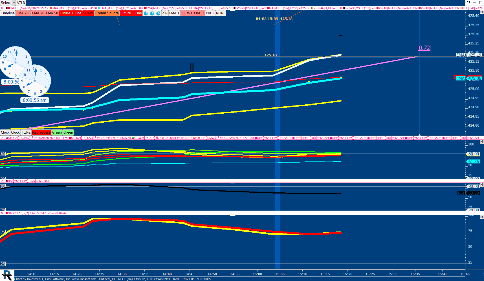Toggle the EMA 50 toolbar button
Screen dimensions: 484x281
pyautogui.click(x=52, y=13)
